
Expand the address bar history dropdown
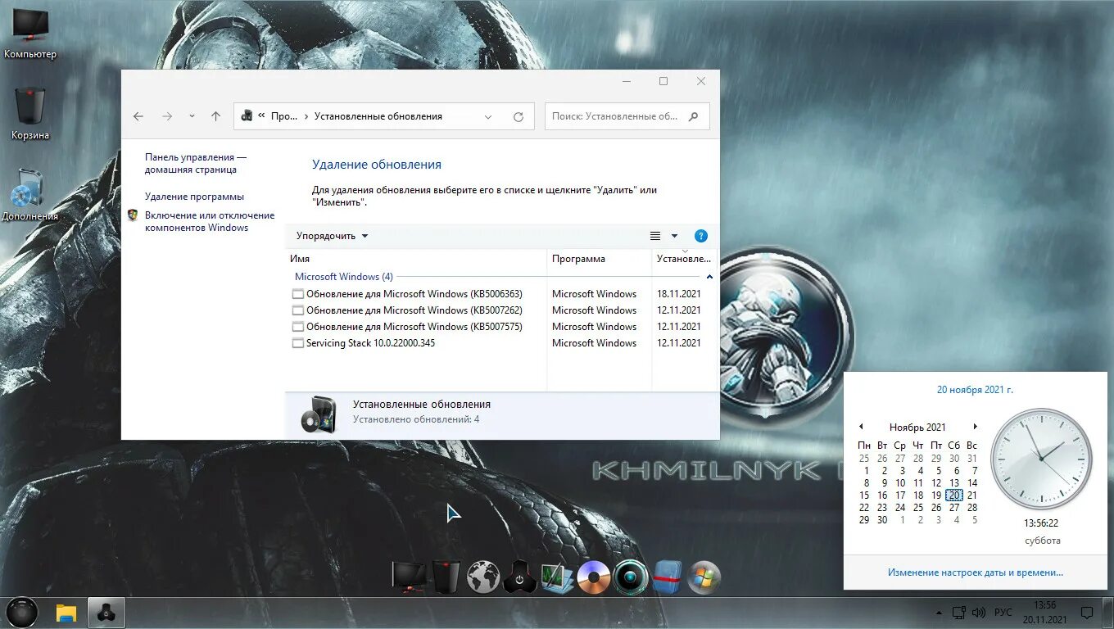[x=488, y=117]
